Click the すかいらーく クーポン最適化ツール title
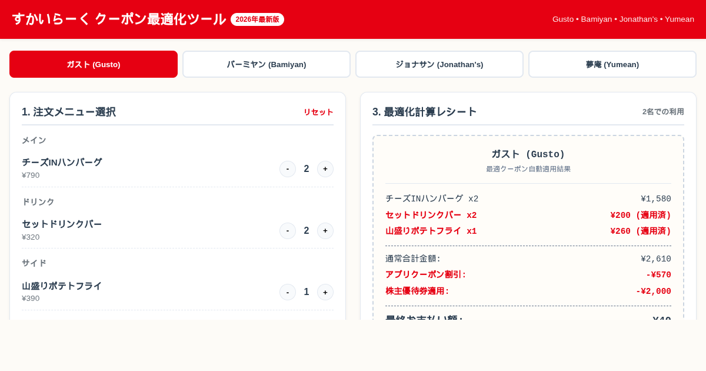The image size is (706, 371). [119, 19]
